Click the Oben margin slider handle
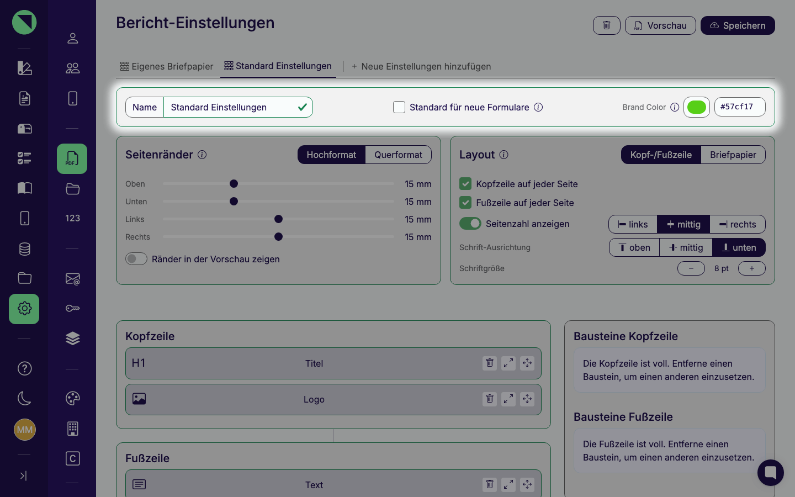 point(234,184)
